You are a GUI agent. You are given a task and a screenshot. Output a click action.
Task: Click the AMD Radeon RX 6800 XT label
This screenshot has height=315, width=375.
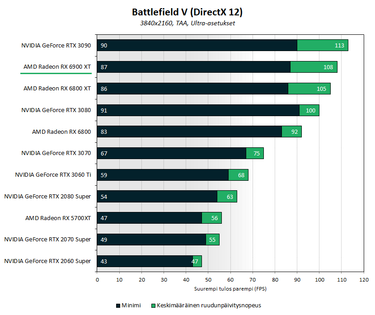[57, 89]
